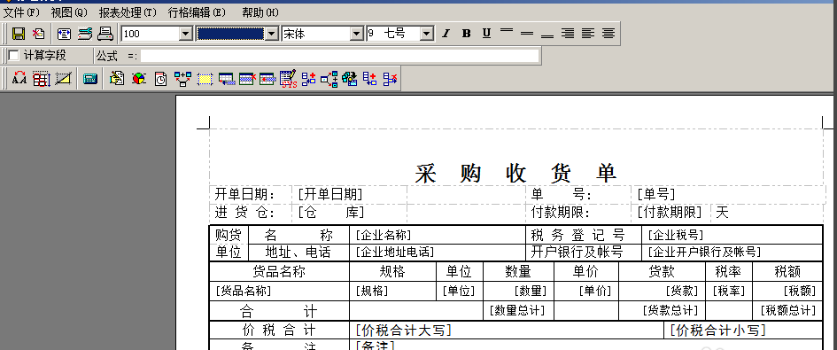Enable the 计算字段 checkbox
This screenshot has height=350, width=837.
14,56
